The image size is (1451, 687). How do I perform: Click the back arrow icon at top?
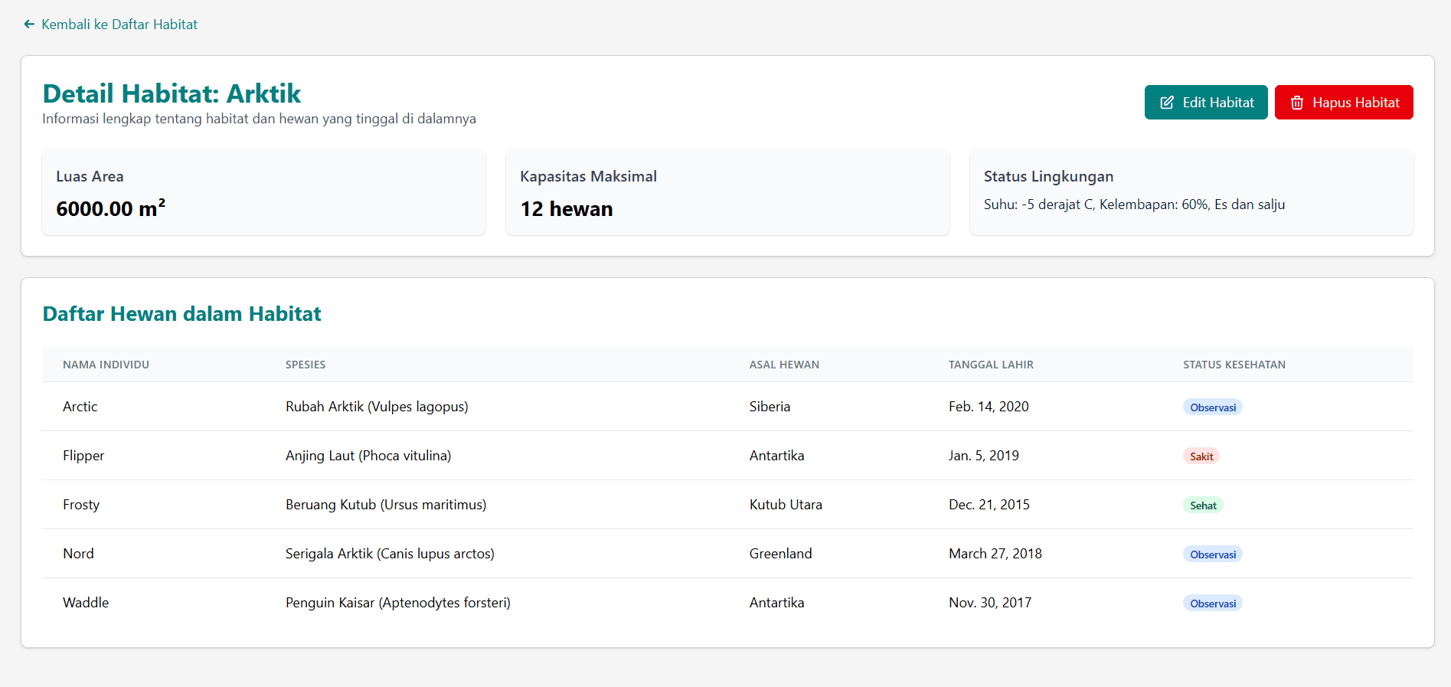tap(29, 25)
